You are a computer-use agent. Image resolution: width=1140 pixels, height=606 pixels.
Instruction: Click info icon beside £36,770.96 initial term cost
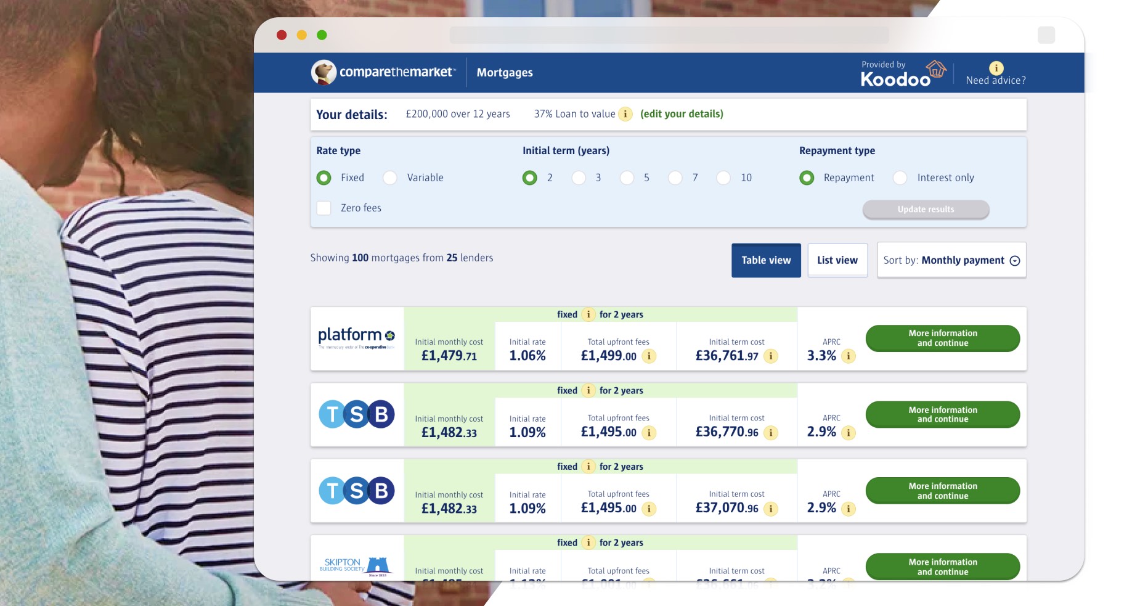tap(770, 433)
